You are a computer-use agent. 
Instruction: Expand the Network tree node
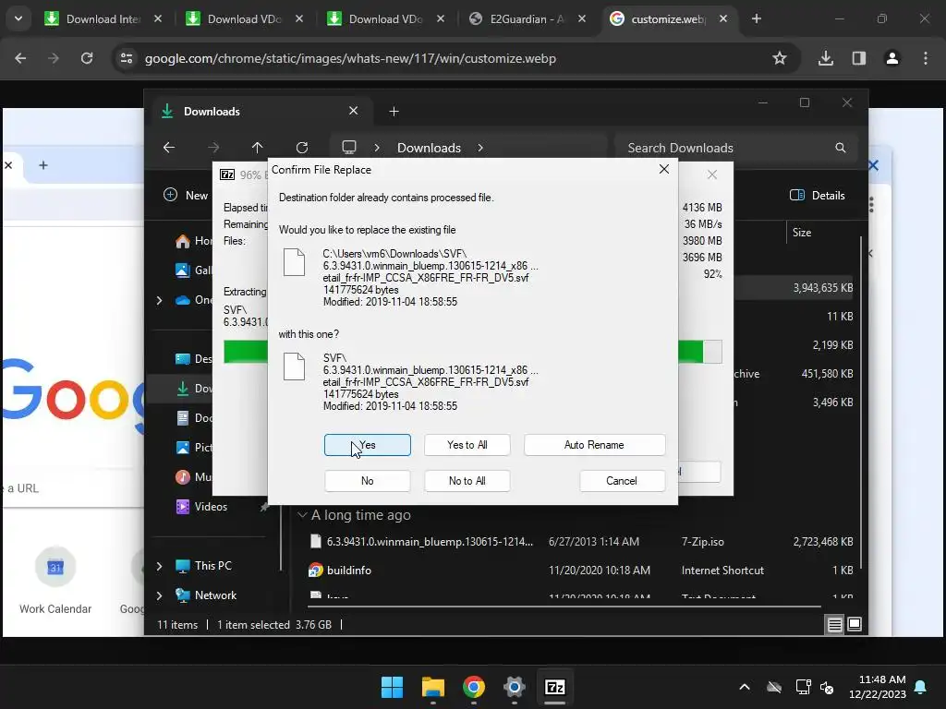[x=159, y=595]
